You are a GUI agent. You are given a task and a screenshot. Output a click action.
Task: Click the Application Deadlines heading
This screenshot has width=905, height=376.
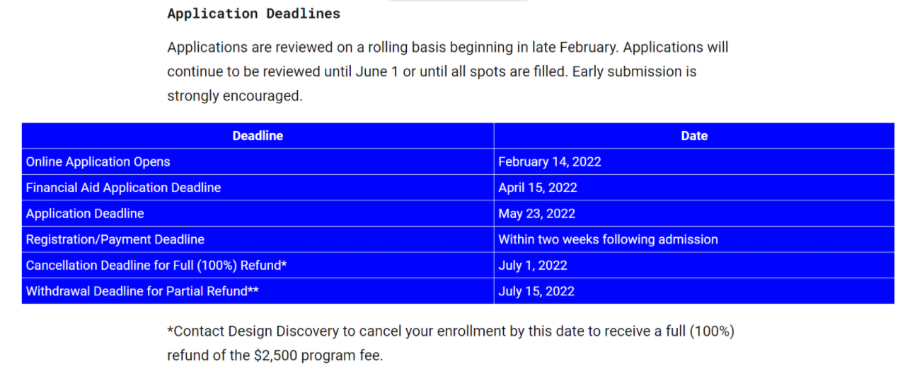point(253,13)
